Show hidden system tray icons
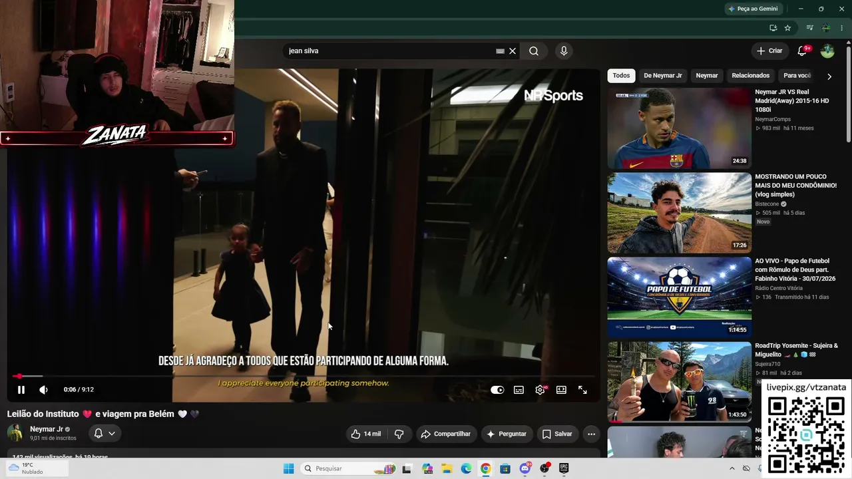The width and height of the screenshot is (852, 479). (x=732, y=468)
